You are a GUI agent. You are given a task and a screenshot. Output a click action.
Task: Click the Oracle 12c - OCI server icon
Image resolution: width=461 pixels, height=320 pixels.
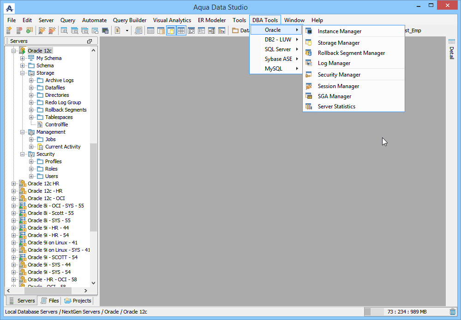click(23, 198)
